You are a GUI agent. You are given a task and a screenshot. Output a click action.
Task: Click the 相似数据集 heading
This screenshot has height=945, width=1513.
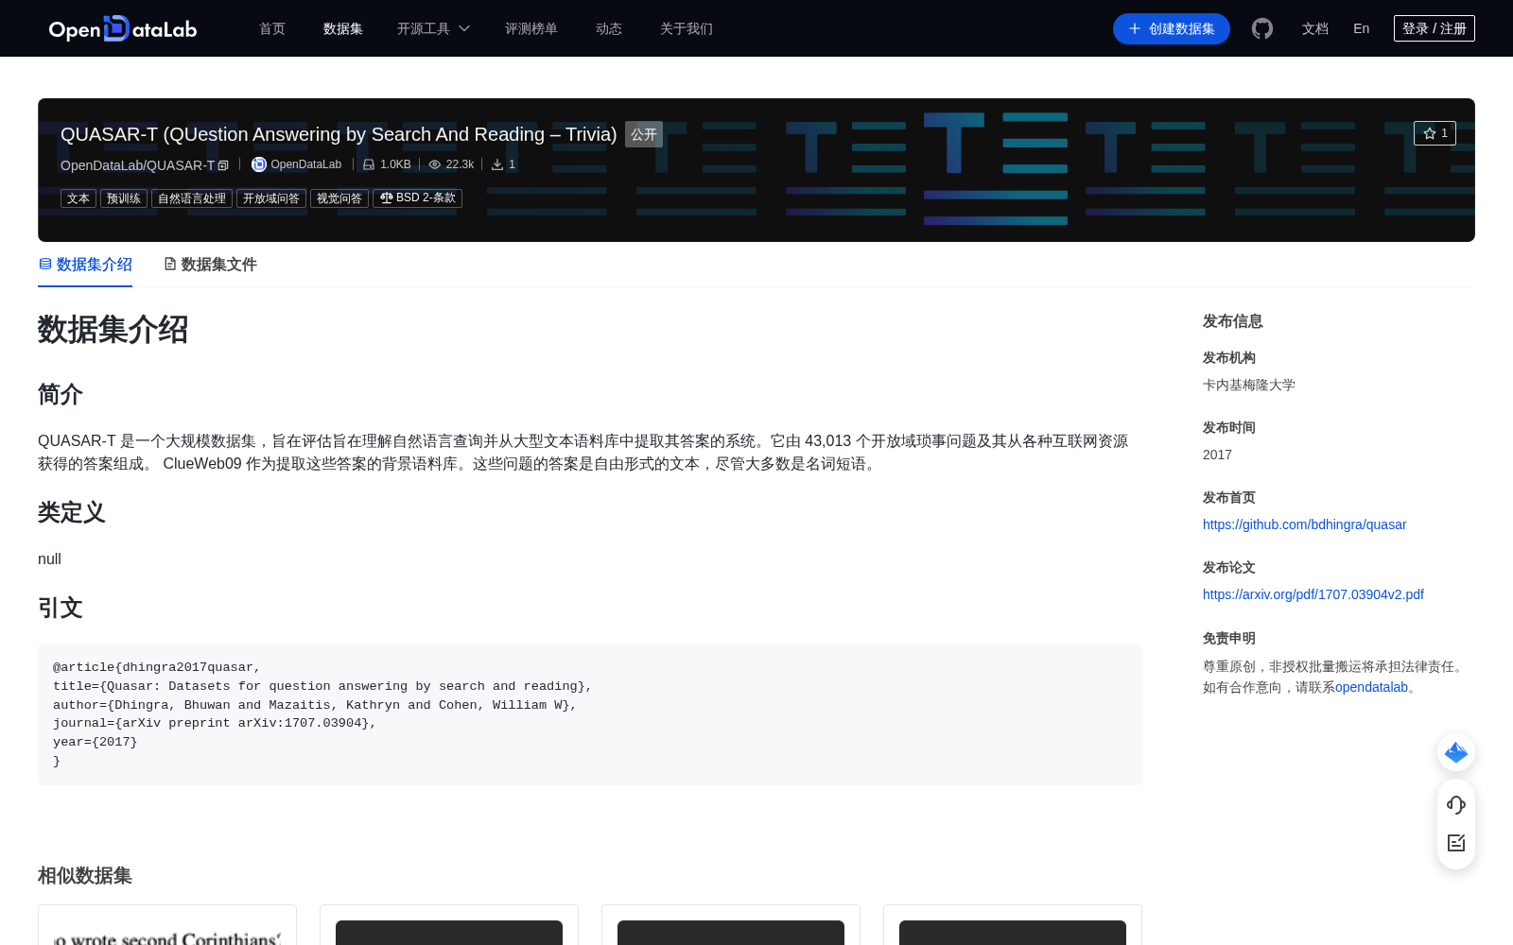85,875
